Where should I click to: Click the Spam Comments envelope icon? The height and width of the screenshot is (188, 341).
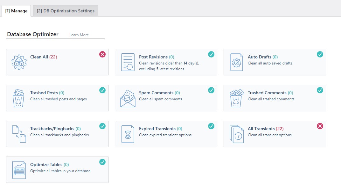[x=128, y=98]
